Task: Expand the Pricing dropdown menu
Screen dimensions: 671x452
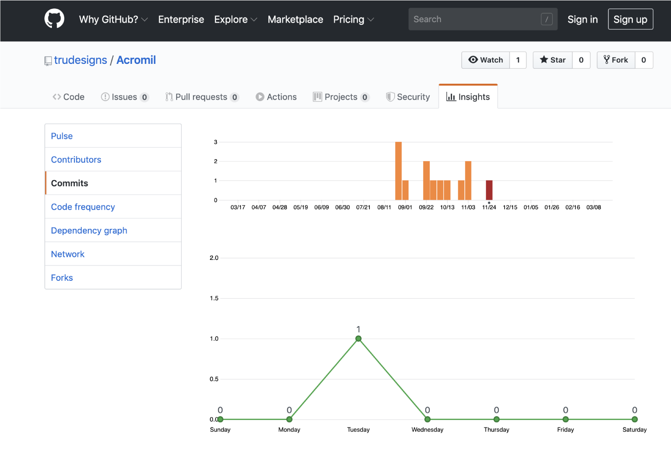Action: point(353,20)
